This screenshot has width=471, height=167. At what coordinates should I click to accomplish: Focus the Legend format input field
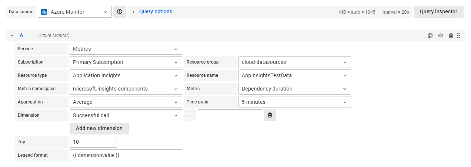(x=126, y=155)
